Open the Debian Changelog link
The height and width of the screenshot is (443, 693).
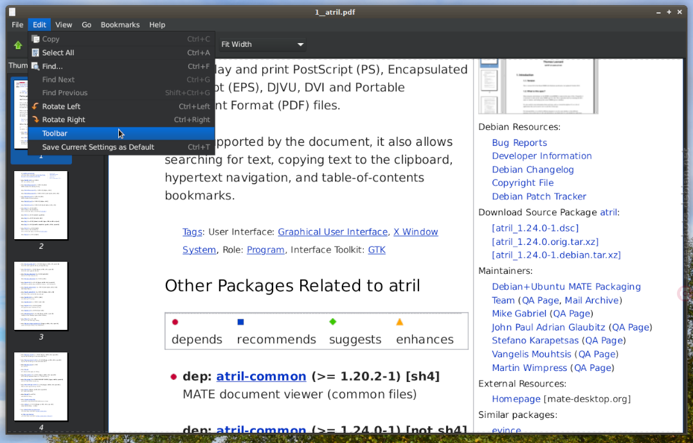point(532,170)
